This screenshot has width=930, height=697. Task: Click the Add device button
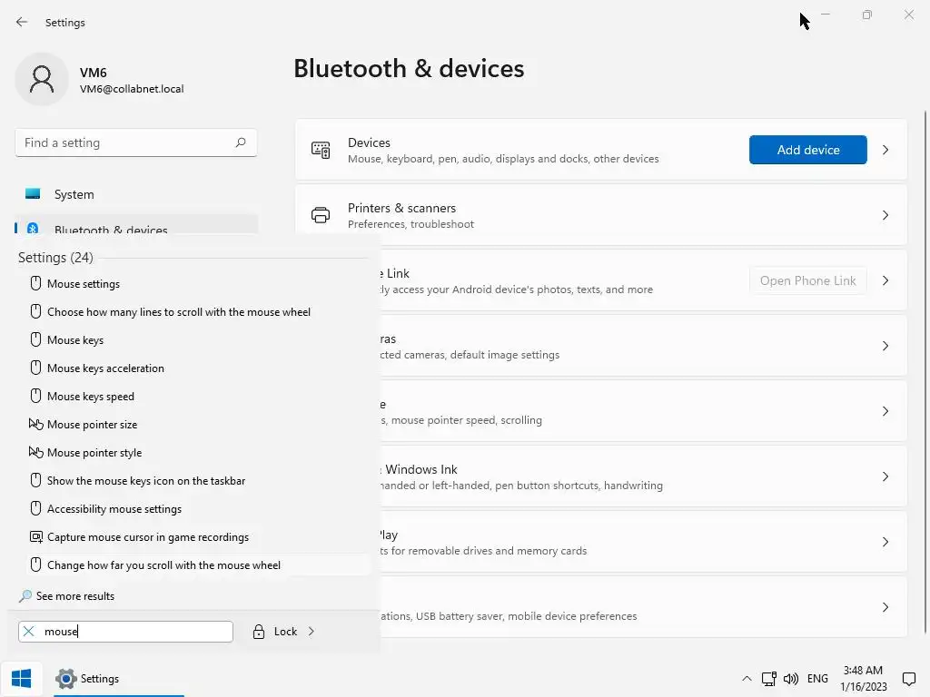coord(807,150)
